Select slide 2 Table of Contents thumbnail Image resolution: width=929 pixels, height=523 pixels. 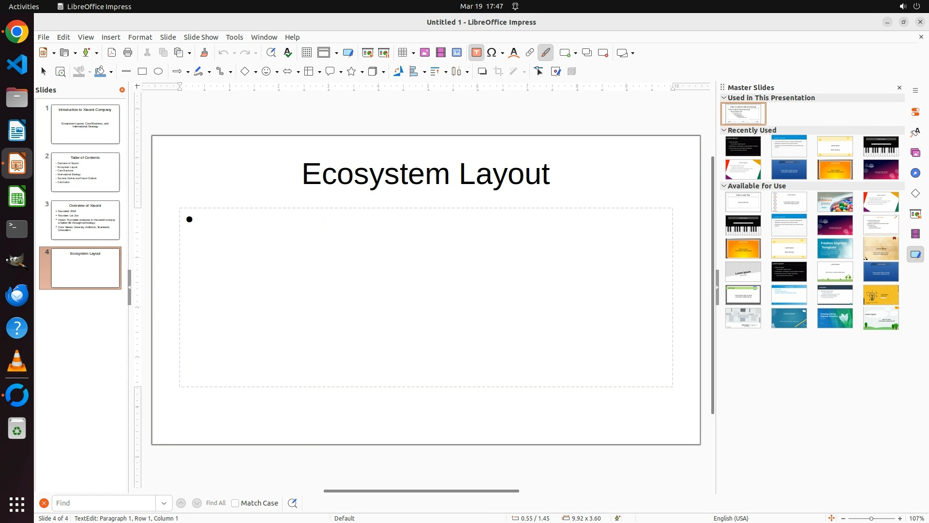85,172
